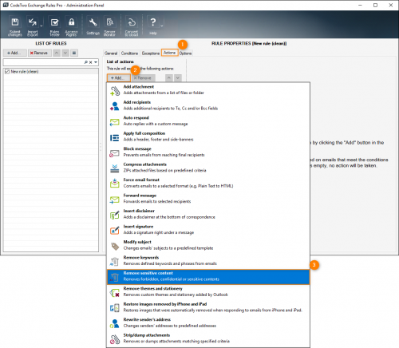Choose Add recipients menu entry
Screen dimensions: 399x348
(x=208, y=105)
